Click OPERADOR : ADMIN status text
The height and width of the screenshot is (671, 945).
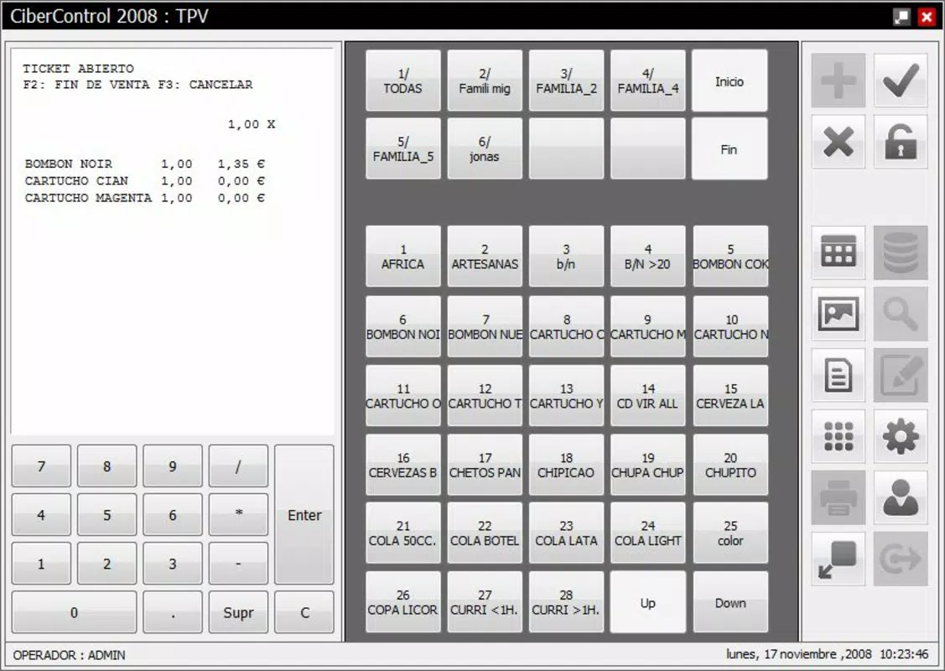[x=70, y=655]
